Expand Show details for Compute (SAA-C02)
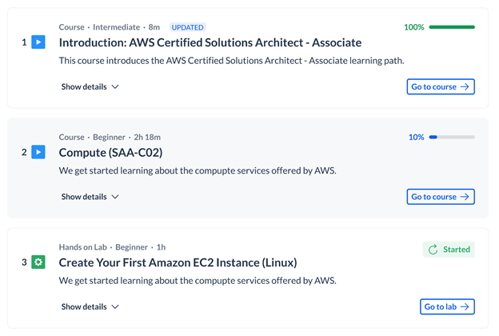 pyautogui.click(x=90, y=197)
